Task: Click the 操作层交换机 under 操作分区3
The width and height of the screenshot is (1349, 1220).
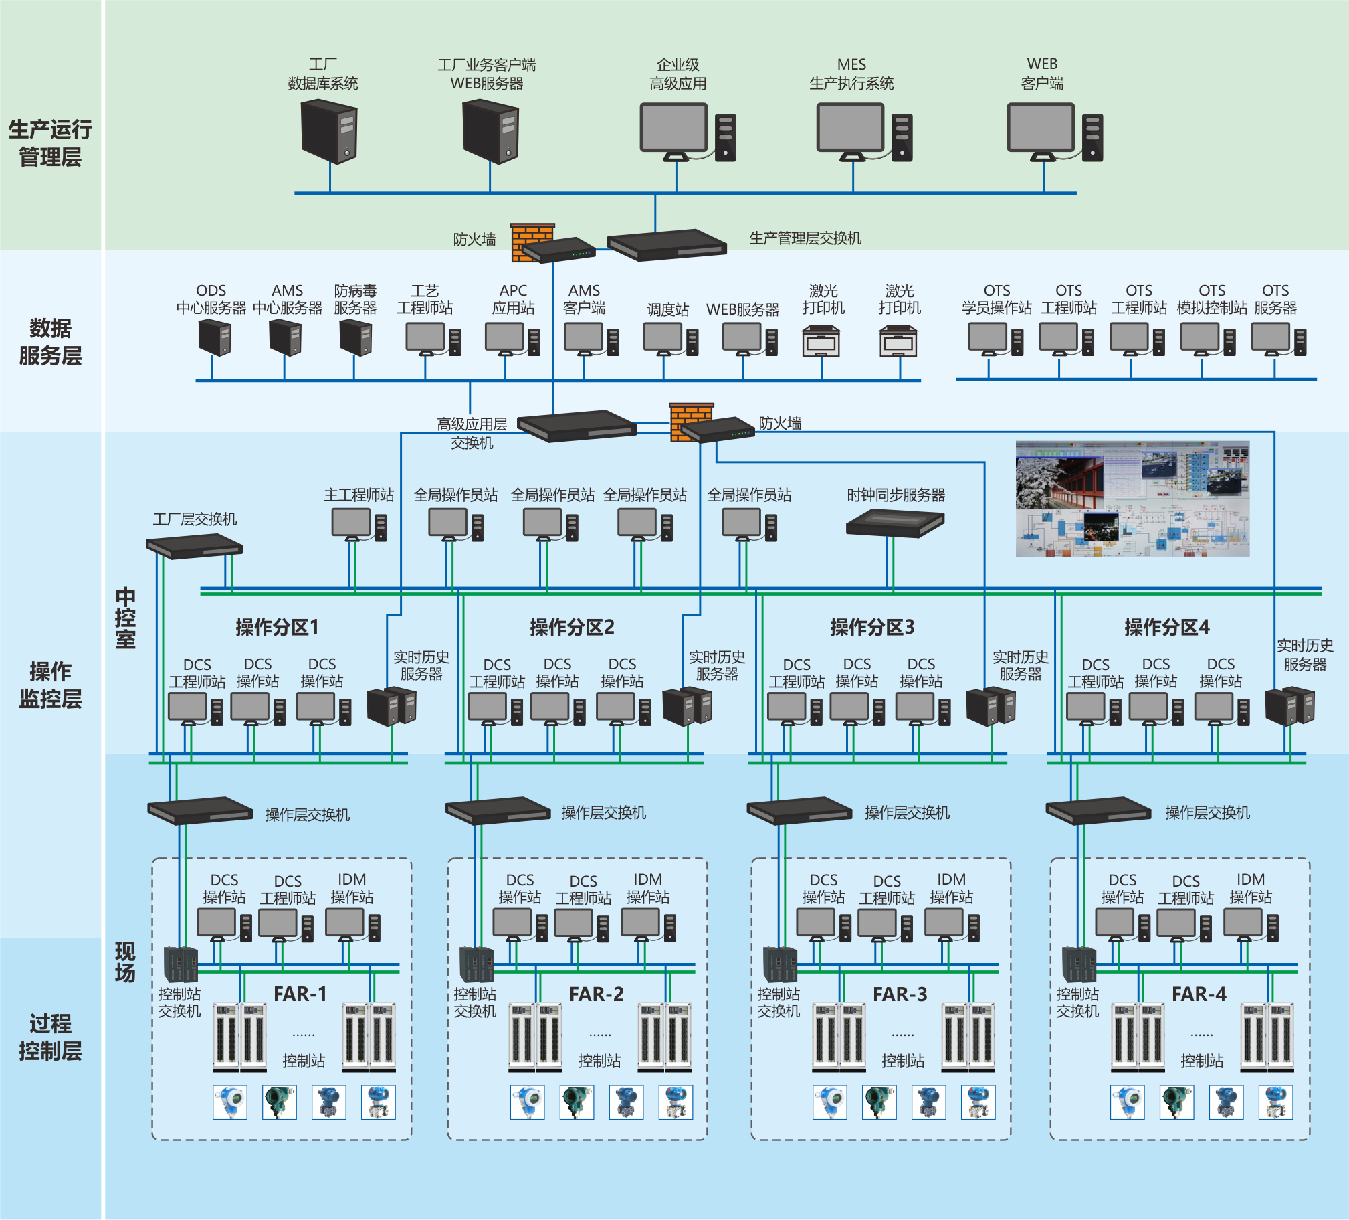Action: coord(799,810)
